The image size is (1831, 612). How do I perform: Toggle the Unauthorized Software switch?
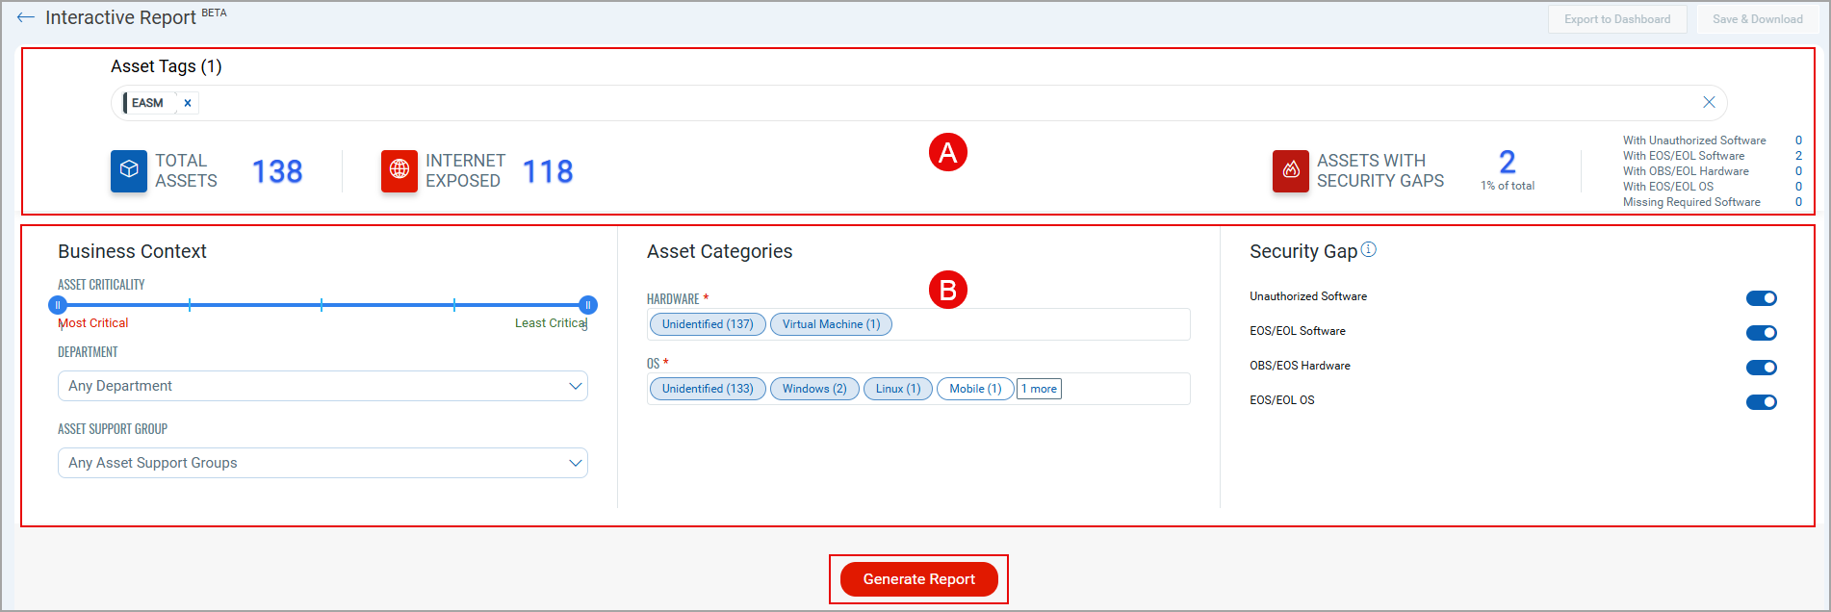pos(1762,298)
